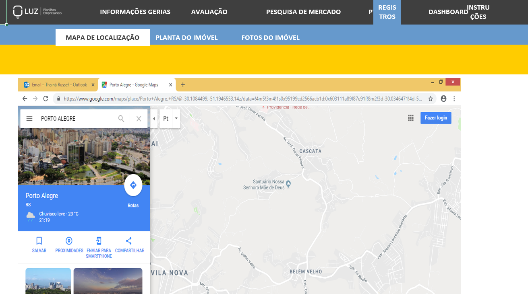Image resolution: width=528 pixels, height=294 pixels.
Task: Click the magnifier search icon in Maps
Action: tap(121, 119)
